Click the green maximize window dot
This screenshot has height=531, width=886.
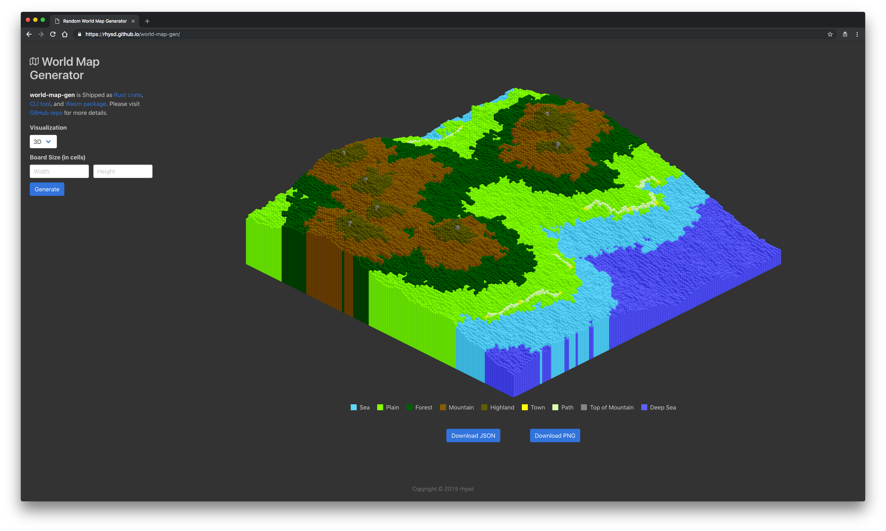tap(43, 20)
